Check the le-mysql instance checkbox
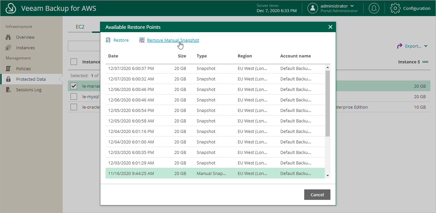 pyautogui.click(x=74, y=96)
